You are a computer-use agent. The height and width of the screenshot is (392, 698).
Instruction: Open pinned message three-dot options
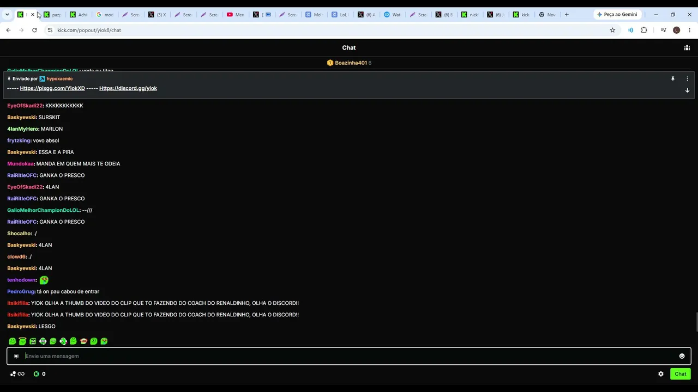(x=687, y=79)
